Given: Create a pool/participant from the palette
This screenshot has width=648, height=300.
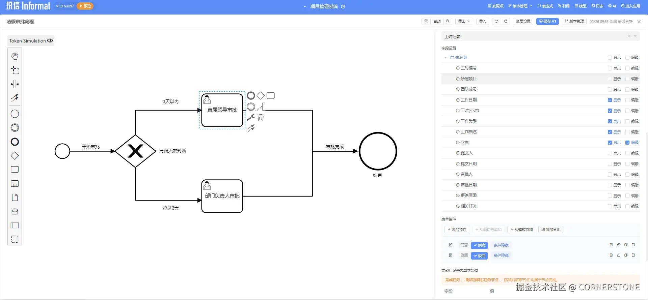Looking at the screenshot, I should click(15, 226).
